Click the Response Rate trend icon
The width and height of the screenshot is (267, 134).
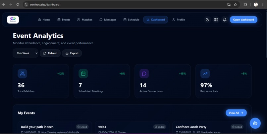(205, 73)
